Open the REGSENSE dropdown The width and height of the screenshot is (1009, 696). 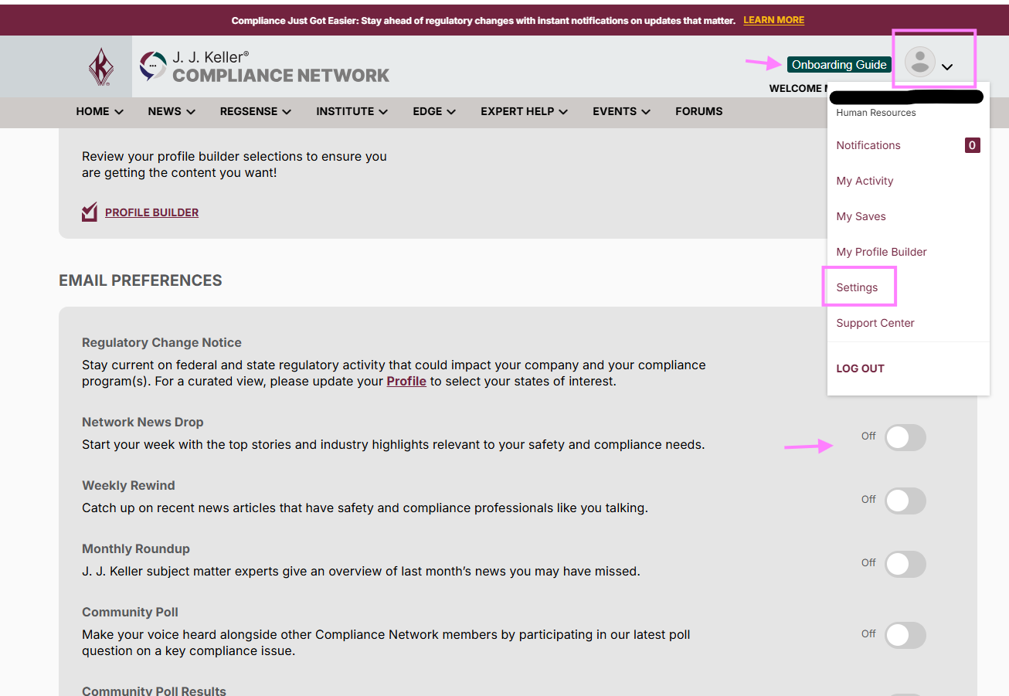pos(256,111)
